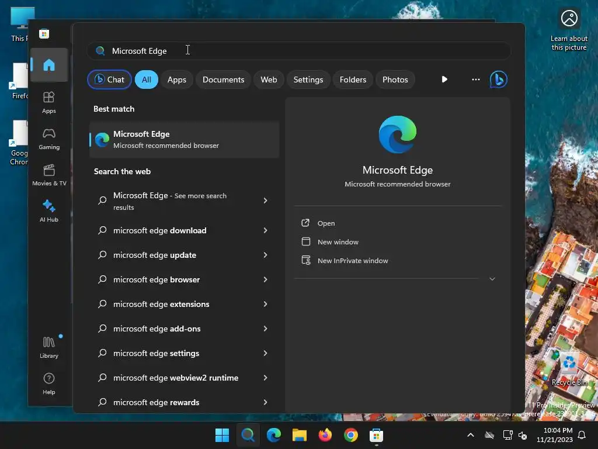
Task: Show hidden icons tray chevron
Action: click(471, 435)
